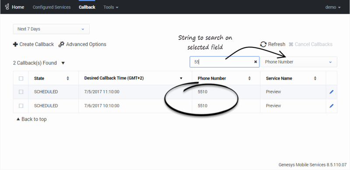Click 5510 in the 7/5/2017 row

[203, 92]
